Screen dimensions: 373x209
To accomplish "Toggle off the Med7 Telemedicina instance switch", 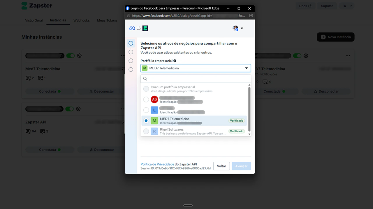I will click(71, 56).
